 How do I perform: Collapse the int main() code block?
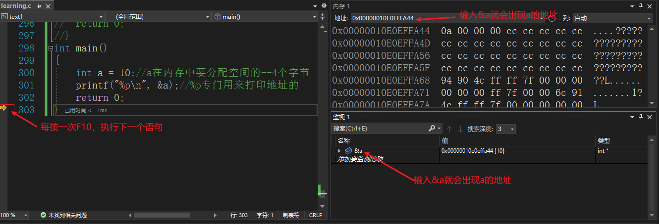tap(50, 48)
